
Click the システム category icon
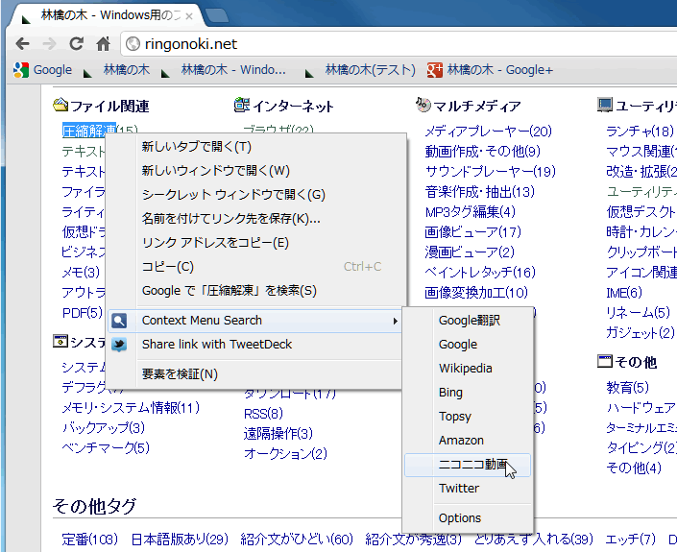click(x=60, y=341)
